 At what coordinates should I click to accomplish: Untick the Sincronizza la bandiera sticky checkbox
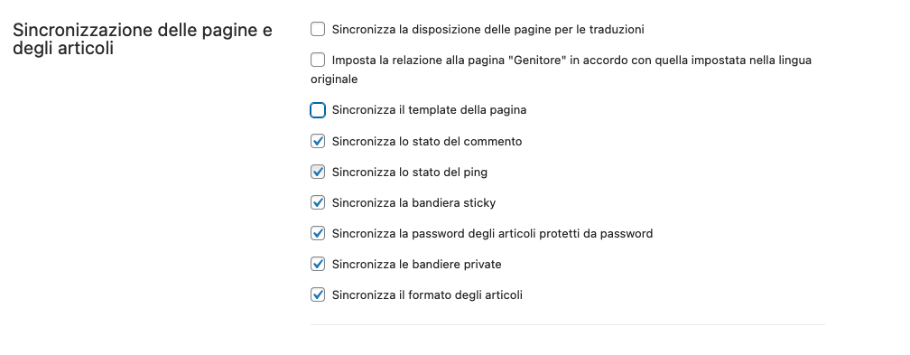318,202
